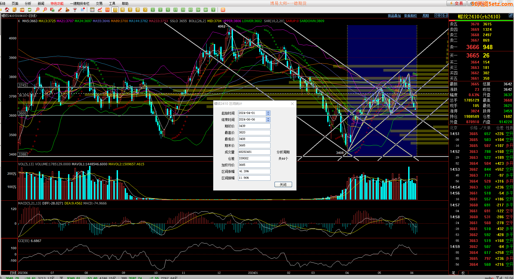The width and height of the screenshot is (514, 279).
Task: Switch to weekly 周 period chart
Action: 123,10
